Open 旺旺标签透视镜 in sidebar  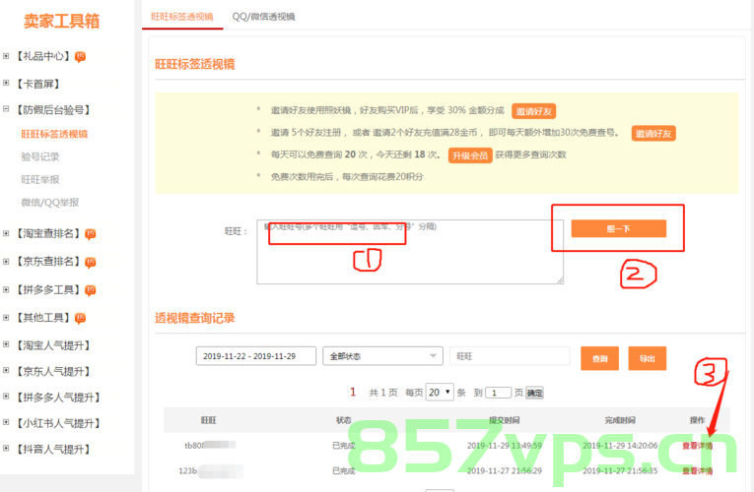pos(54,134)
